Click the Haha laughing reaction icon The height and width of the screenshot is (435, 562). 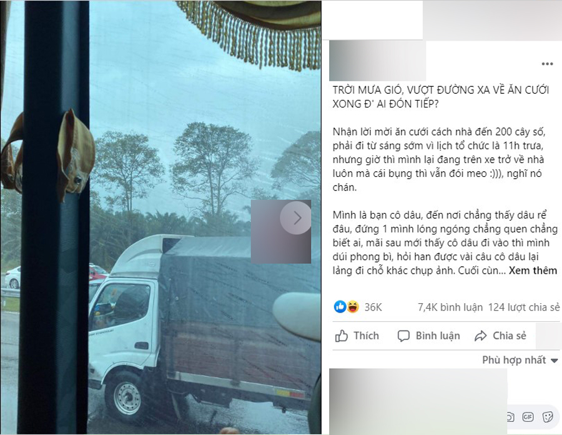pos(353,307)
